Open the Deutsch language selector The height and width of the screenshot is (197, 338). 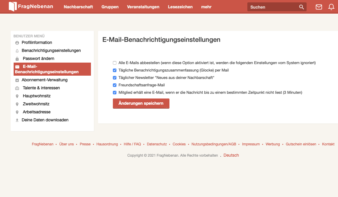[231, 155]
